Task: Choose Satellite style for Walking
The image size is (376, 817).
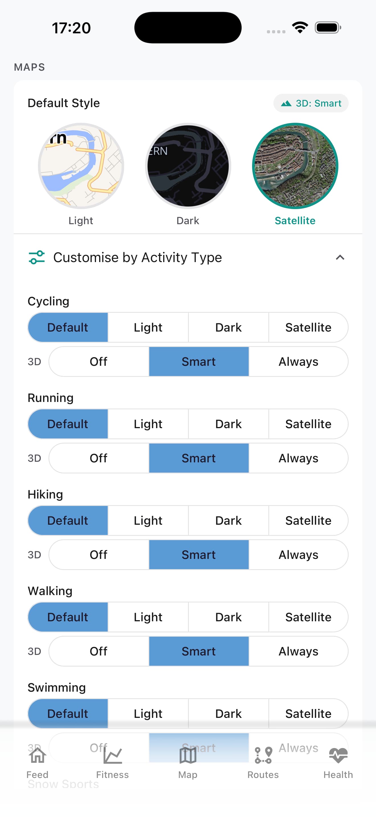Action: click(308, 617)
